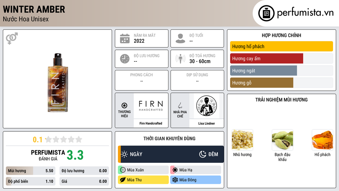The width and height of the screenshot is (339, 191).
Task: Click the WINTER AMBER title text
Action: [x=34, y=9]
